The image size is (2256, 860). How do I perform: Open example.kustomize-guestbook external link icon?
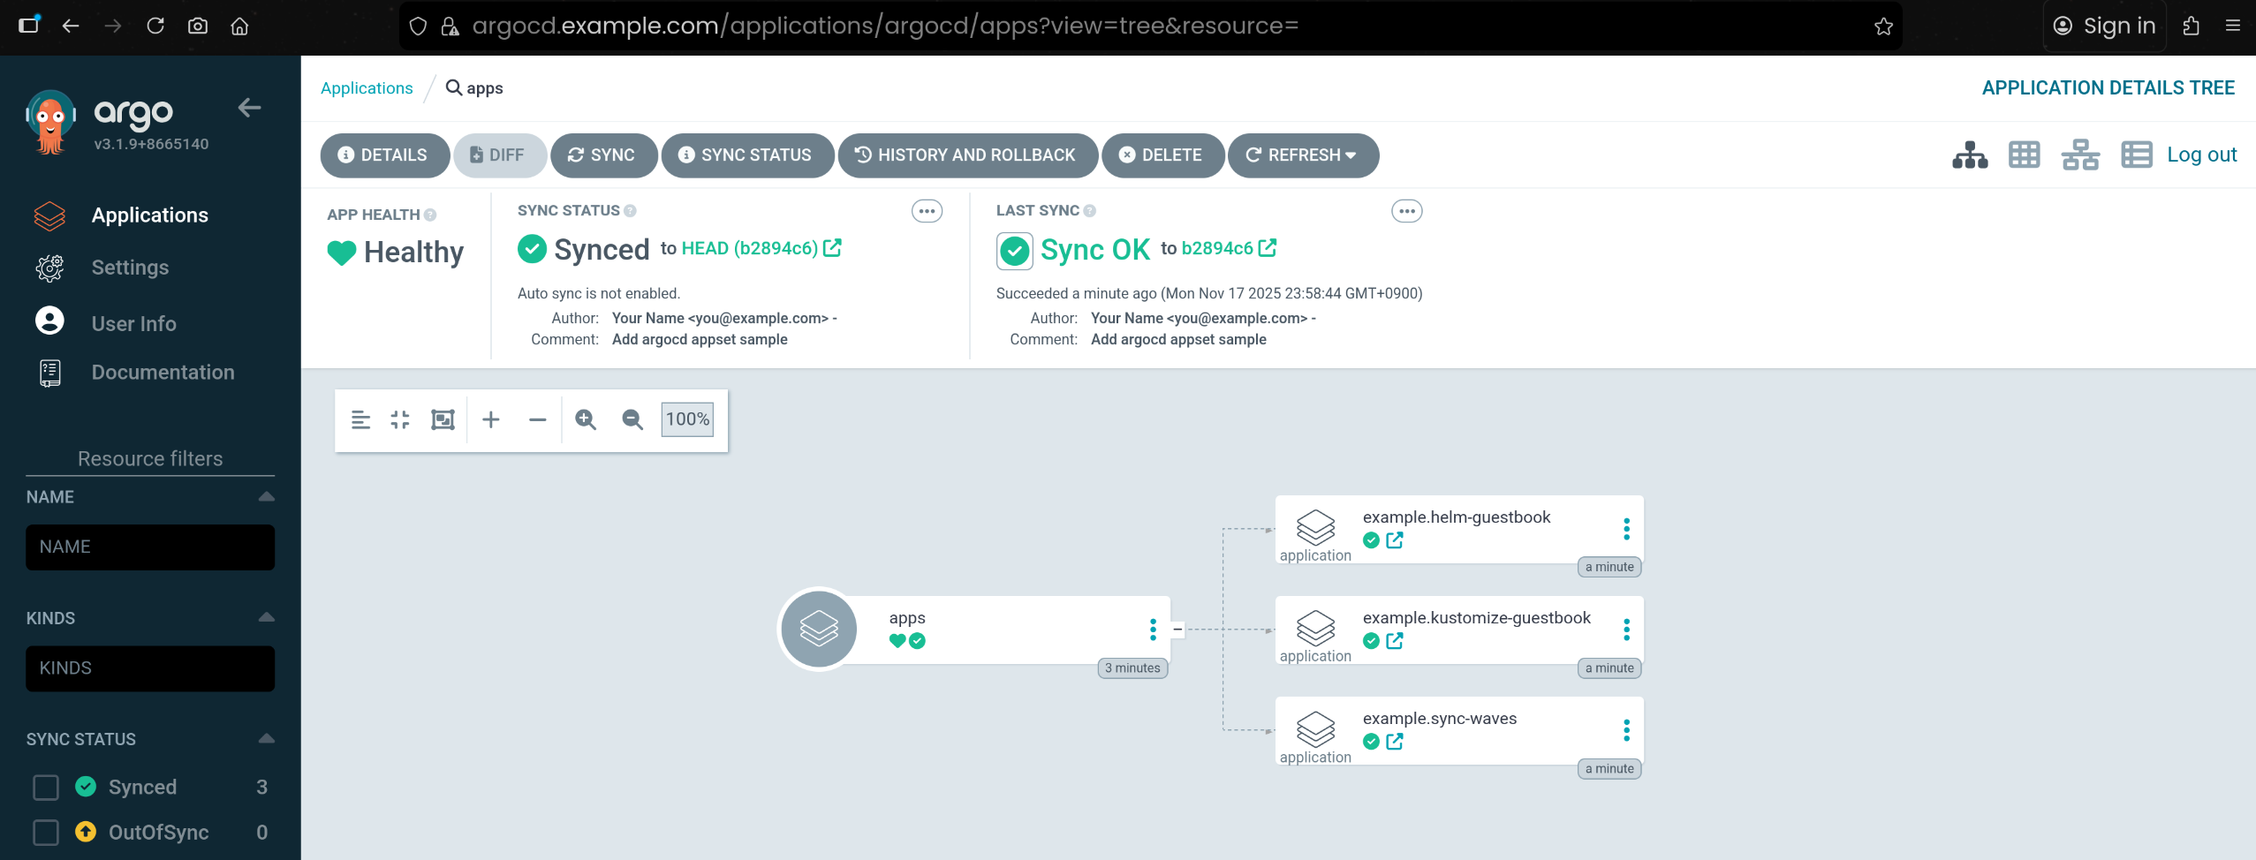click(x=1395, y=641)
